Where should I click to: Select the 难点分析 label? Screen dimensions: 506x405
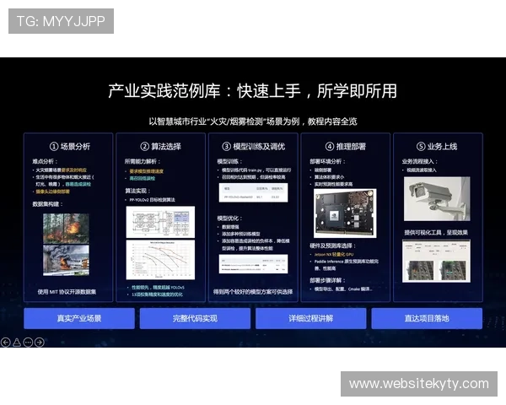click(x=45, y=161)
